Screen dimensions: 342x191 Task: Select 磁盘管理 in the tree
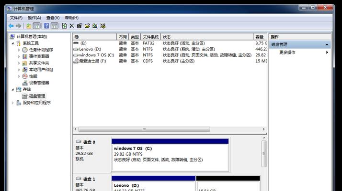[37, 96]
